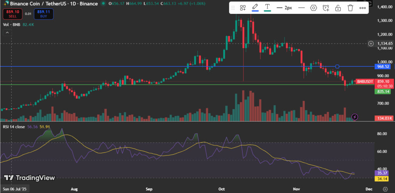Open more options three-dots menu
Viewport: 395px width, 193px height.
363,8
